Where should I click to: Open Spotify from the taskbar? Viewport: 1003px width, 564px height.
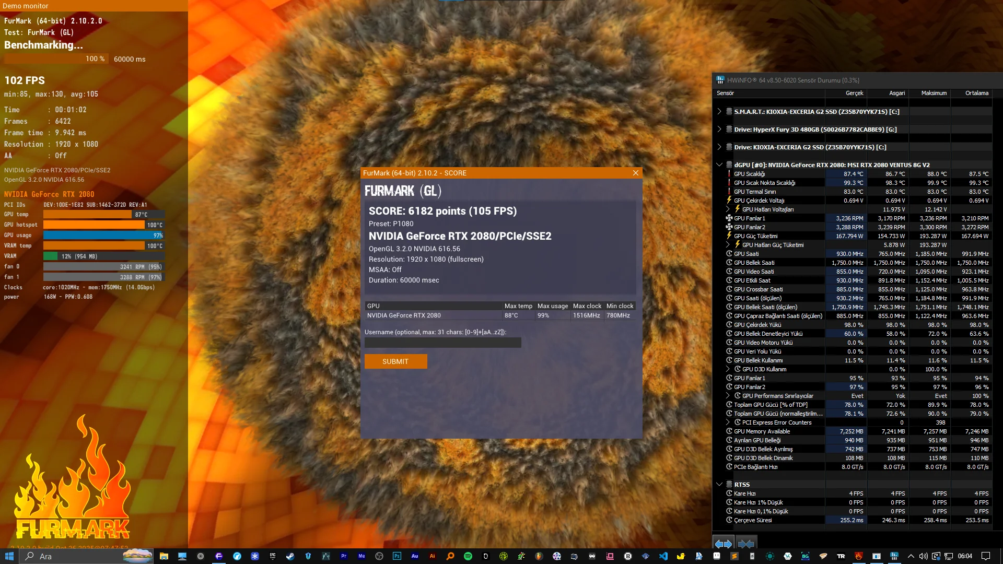tap(468, 556)
